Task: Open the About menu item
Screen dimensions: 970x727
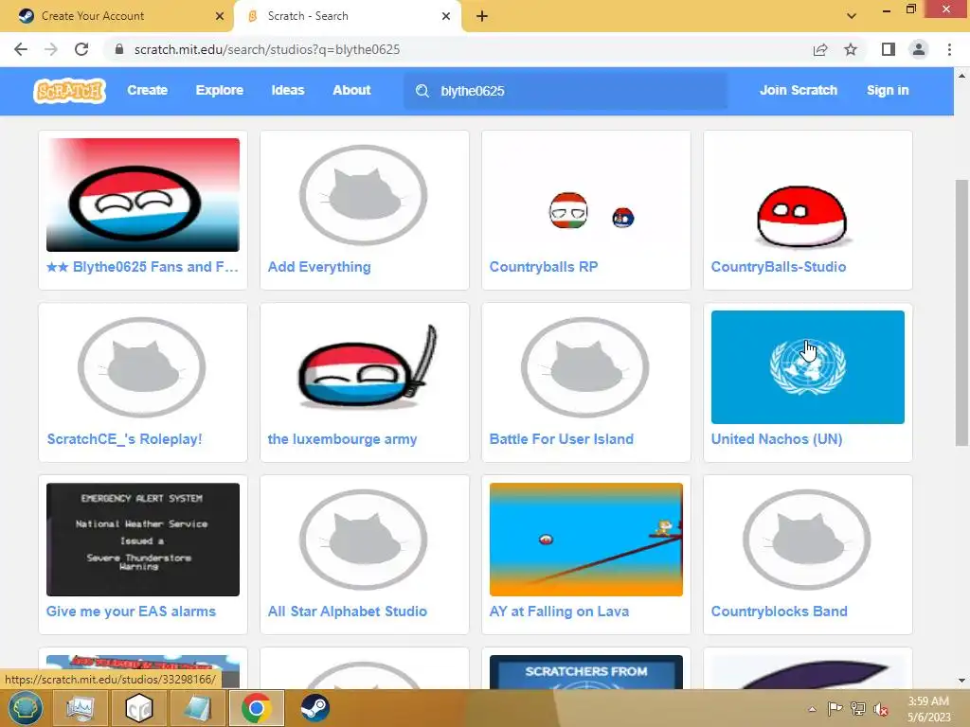Action: [351, 90]
